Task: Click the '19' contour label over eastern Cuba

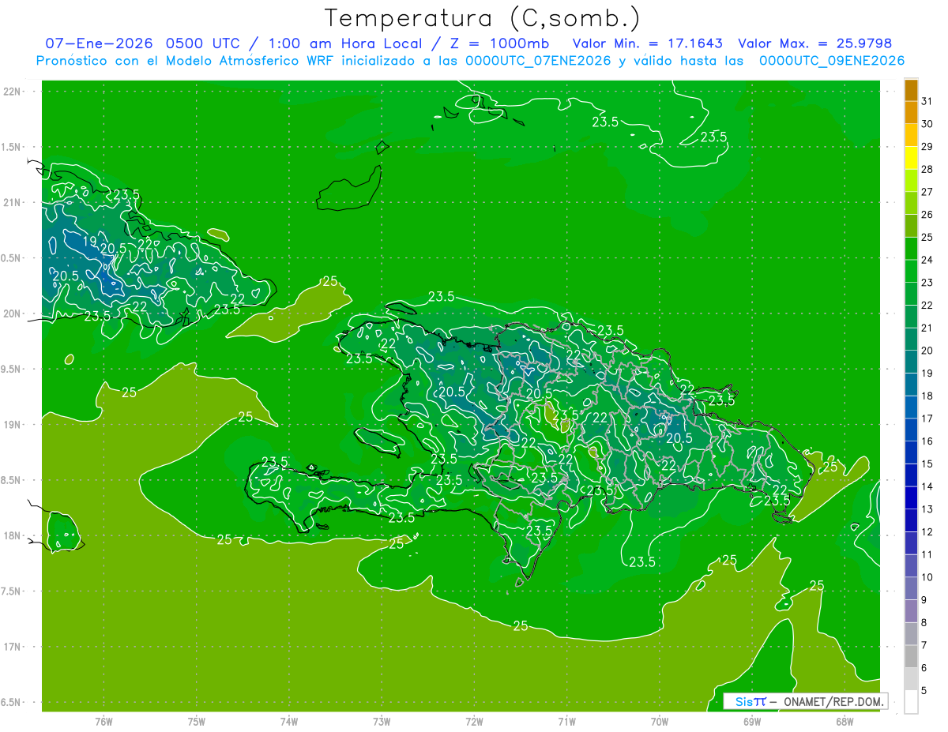Action: (88, 242)
